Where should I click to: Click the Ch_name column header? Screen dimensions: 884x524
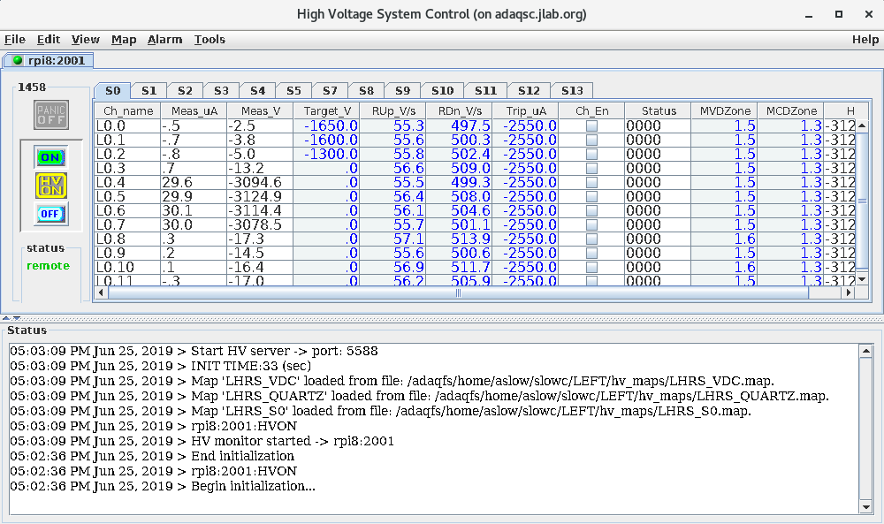(128, 111)
